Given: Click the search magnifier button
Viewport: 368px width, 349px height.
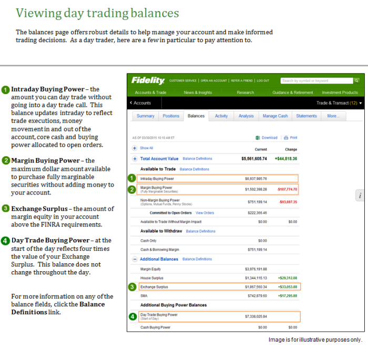Looking at the screenshot, I should (x=356, y=80).
